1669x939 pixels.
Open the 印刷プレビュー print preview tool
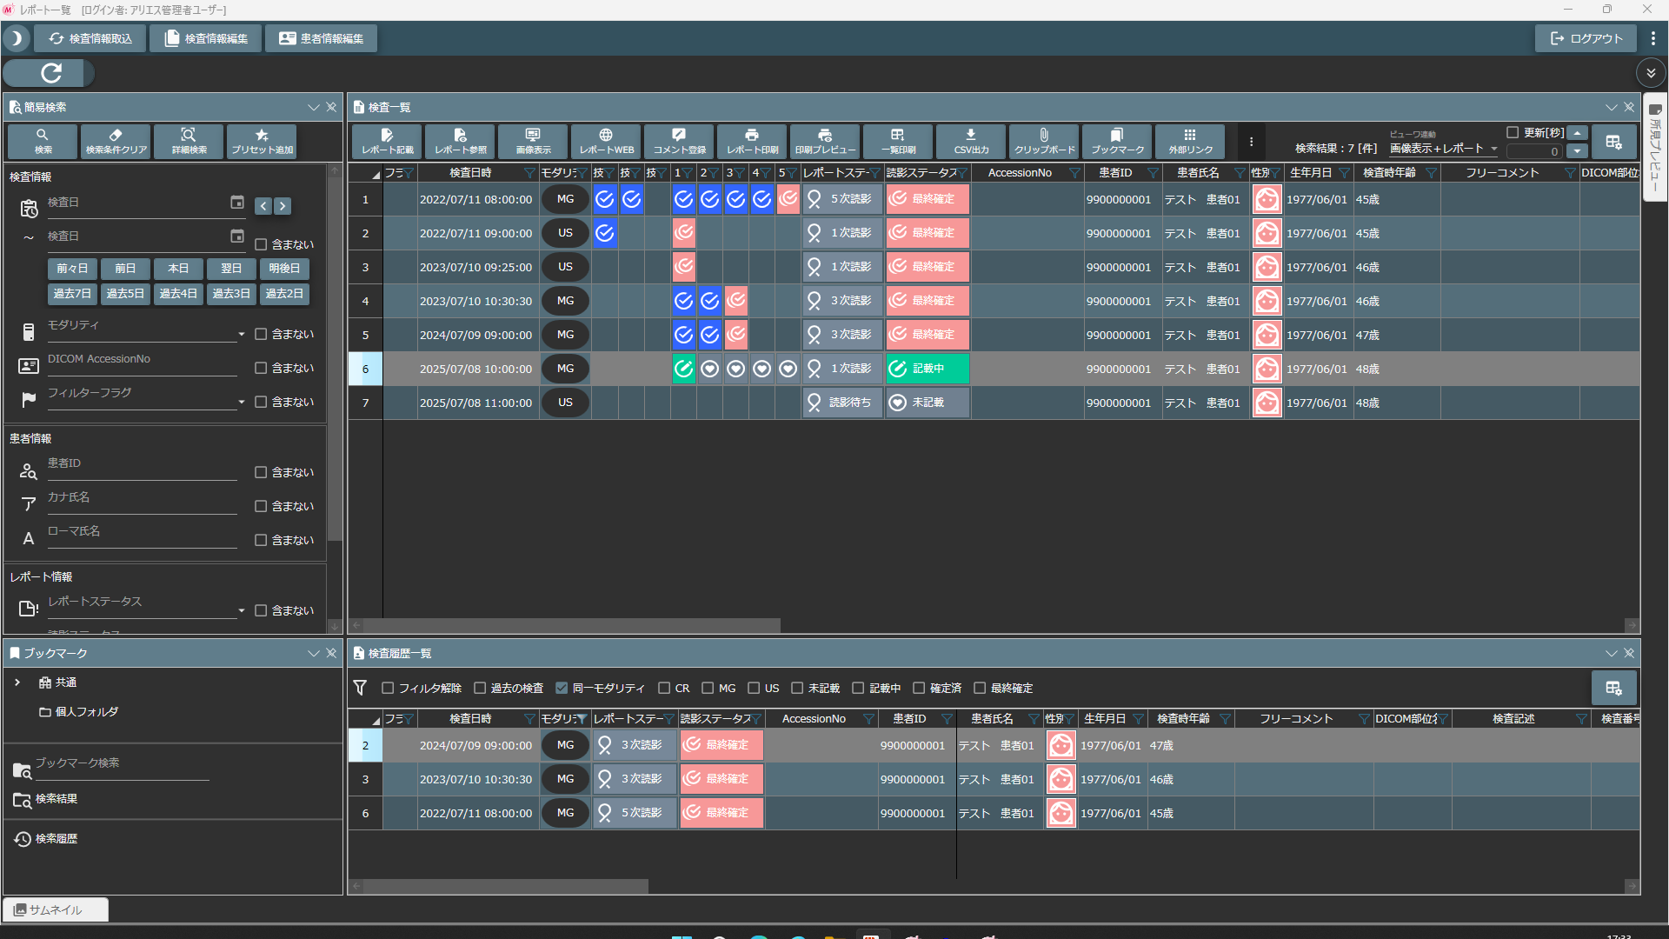(825, 141)
